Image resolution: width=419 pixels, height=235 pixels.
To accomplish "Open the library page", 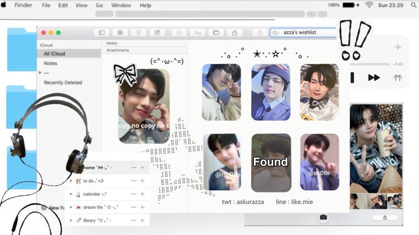I will tap(97, 220).
